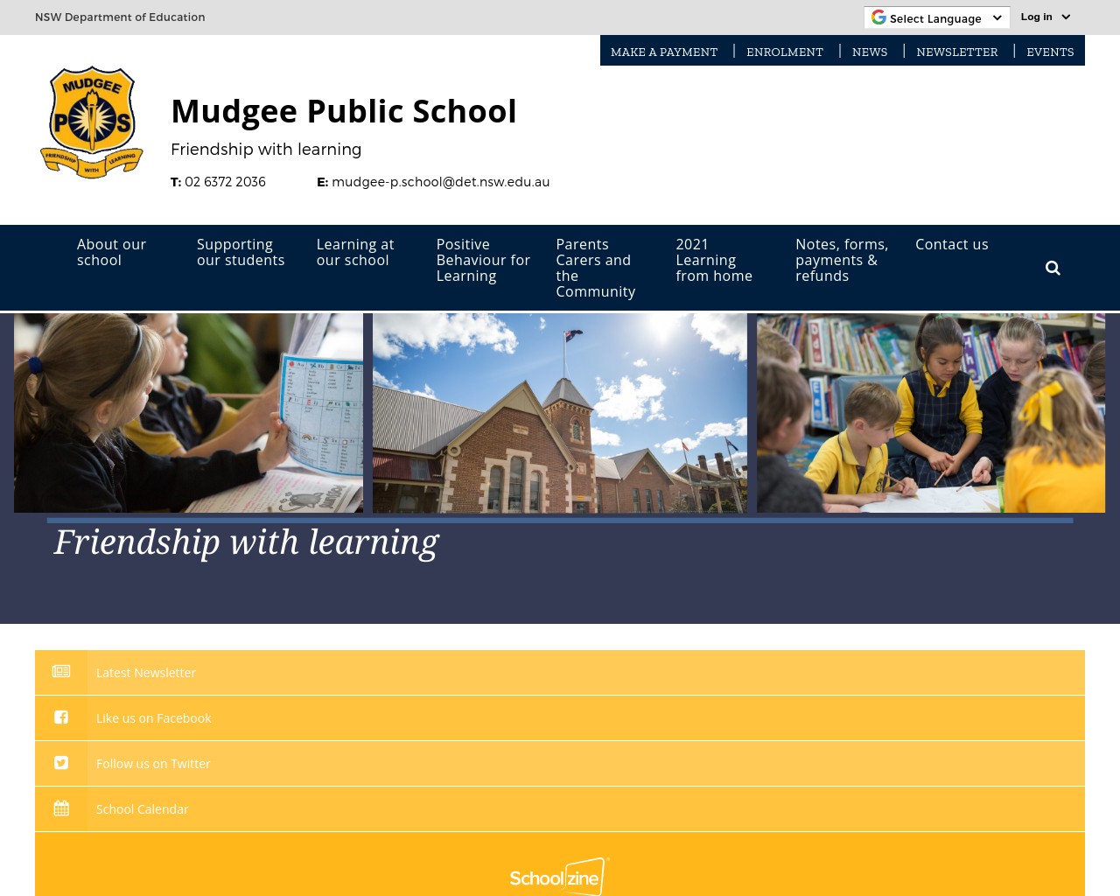Expand the Log in menu chevron
The width and height of the screenshot is (1120, 896).
coord(1065,17)
